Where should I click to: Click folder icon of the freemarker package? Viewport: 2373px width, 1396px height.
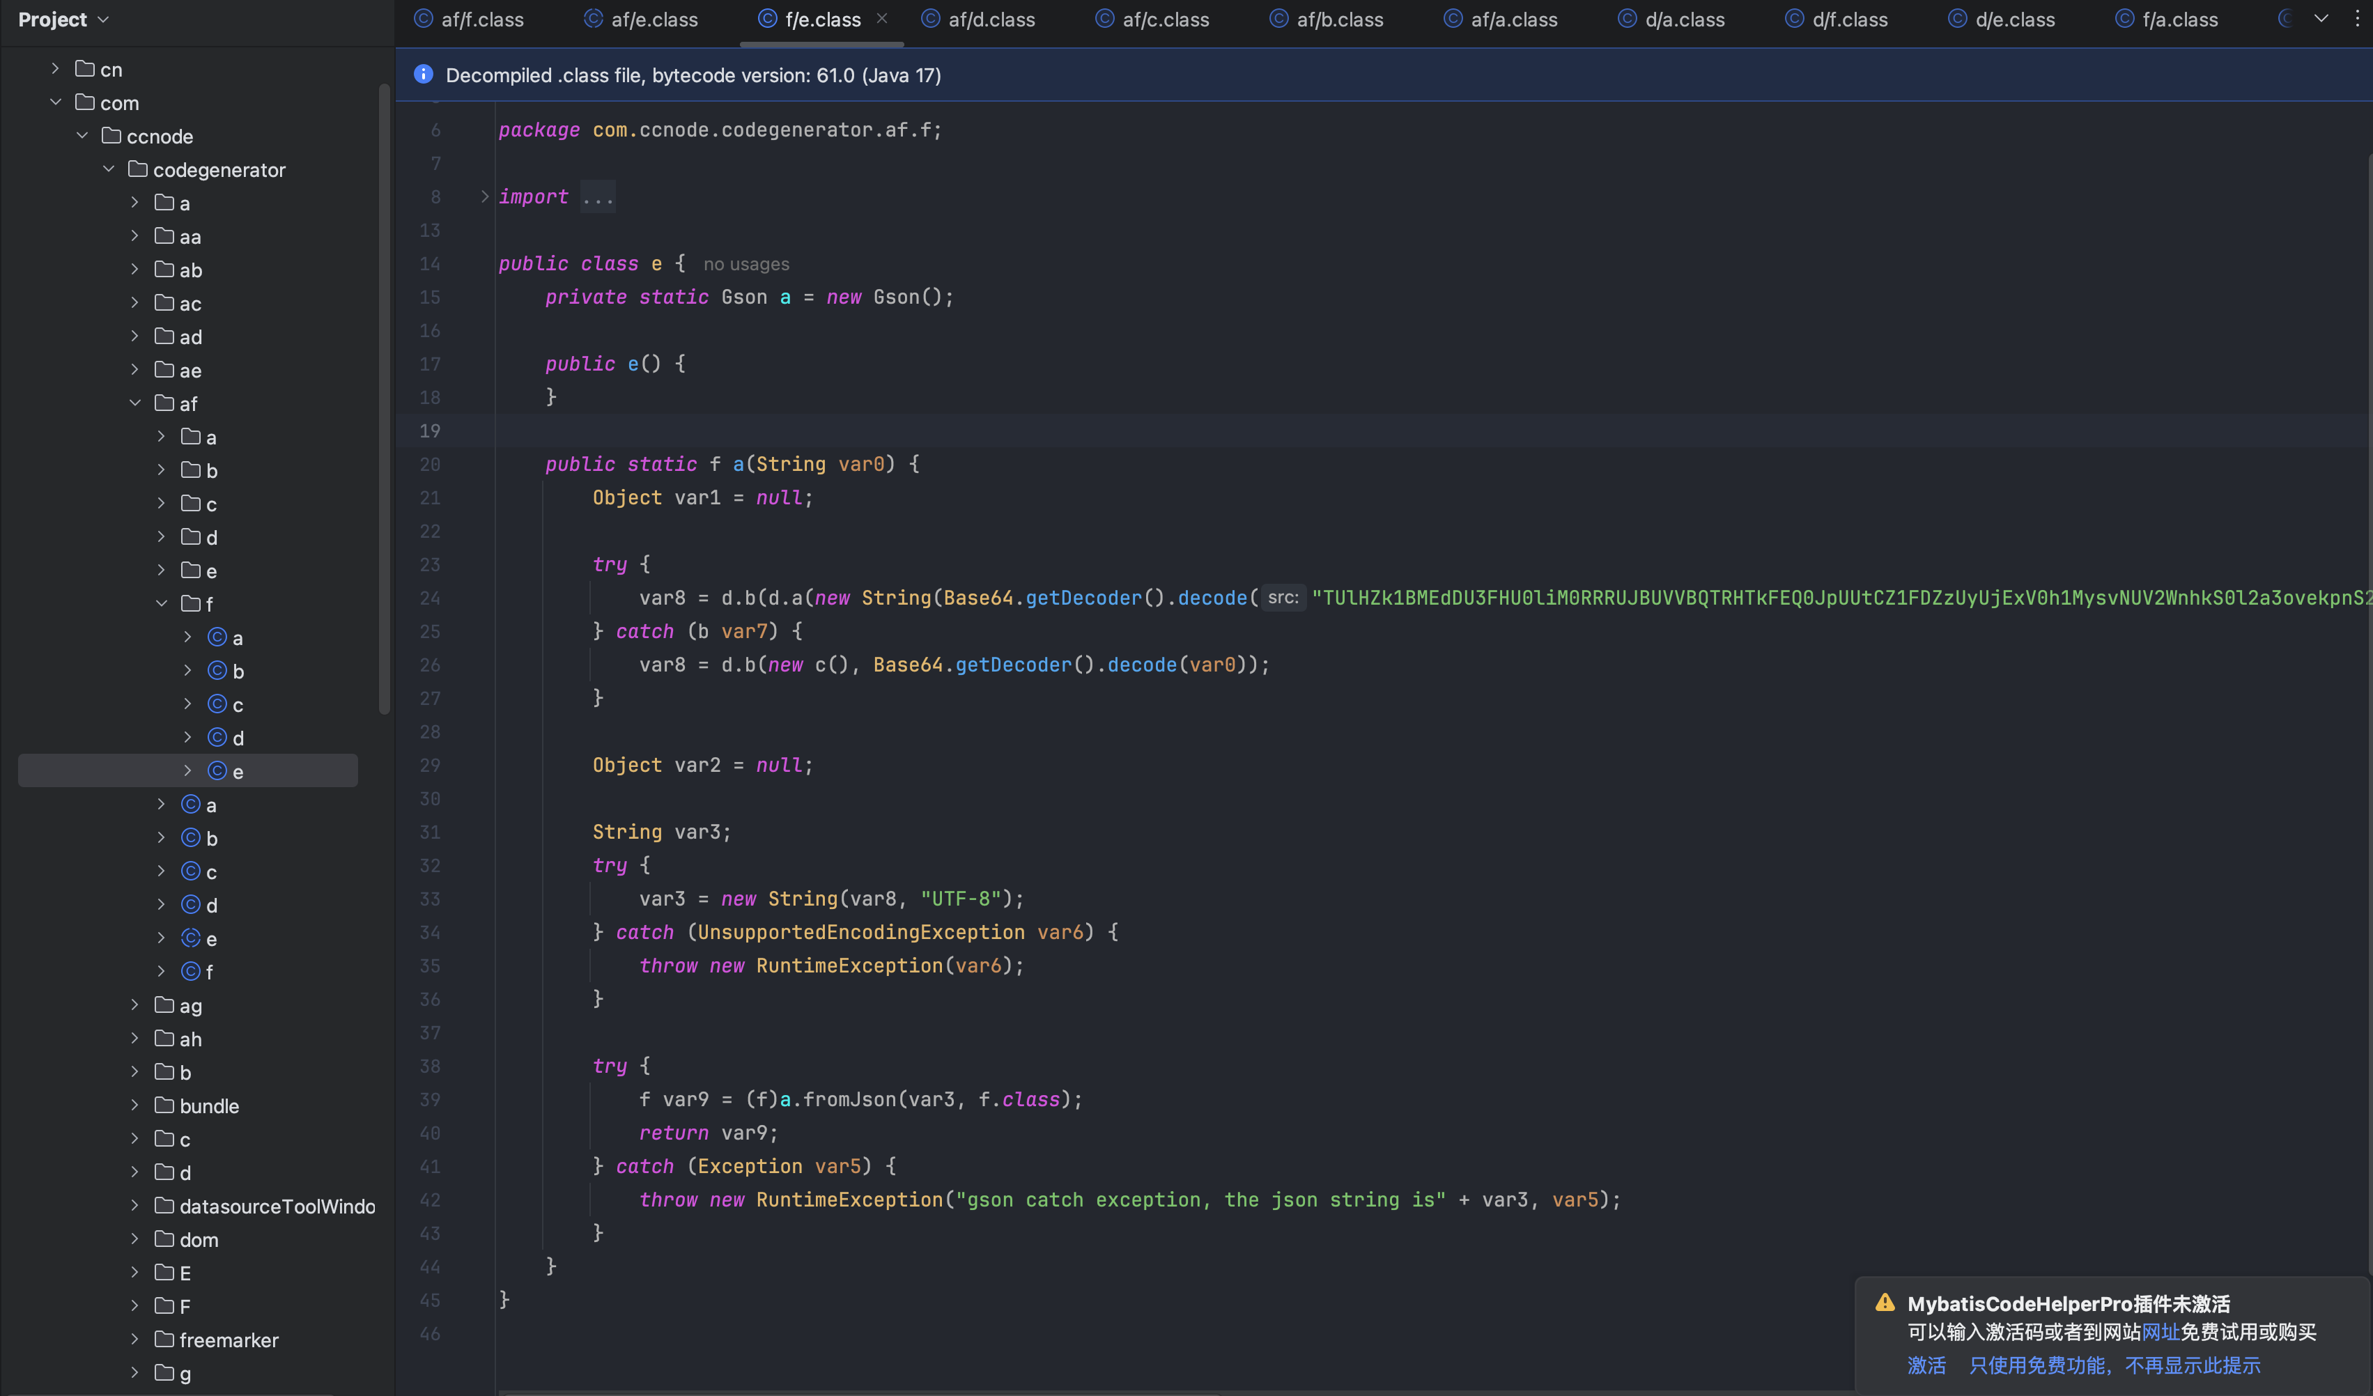point(165,1339)
